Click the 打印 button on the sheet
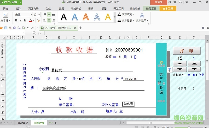The width and height of the screenshot is (209, 128). pos(187,51)
